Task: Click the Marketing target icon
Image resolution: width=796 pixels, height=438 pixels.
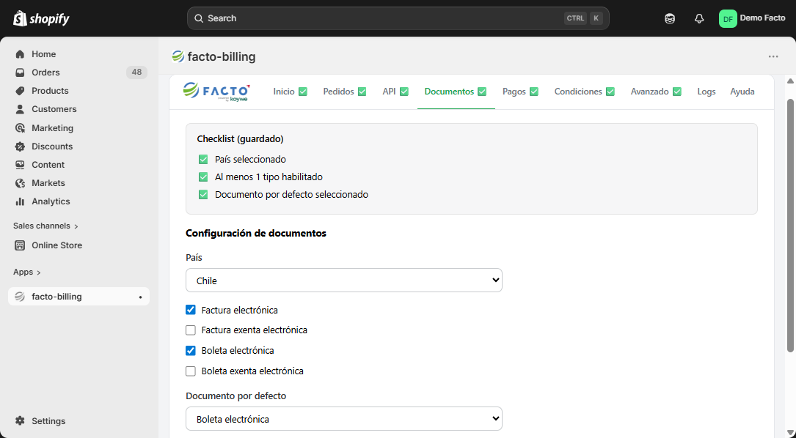Action: (x=20, y=127)
